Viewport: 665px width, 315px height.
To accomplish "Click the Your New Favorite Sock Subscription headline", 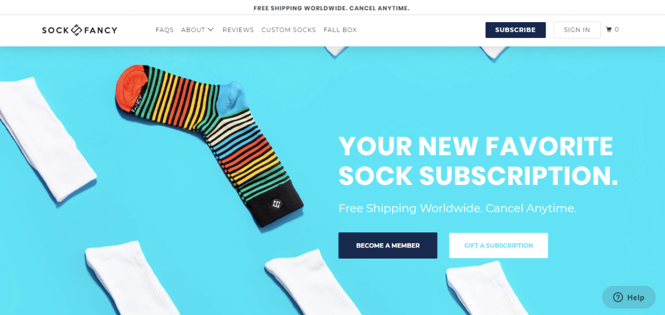I will pos(478,161).
